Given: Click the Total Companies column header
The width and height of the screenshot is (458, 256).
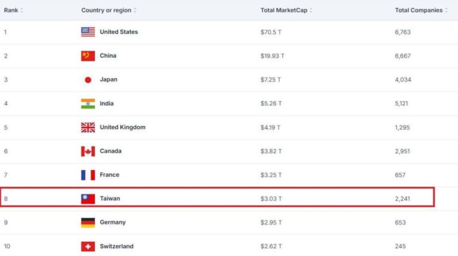Looking at the screenshot, I should tap(418, 10).
